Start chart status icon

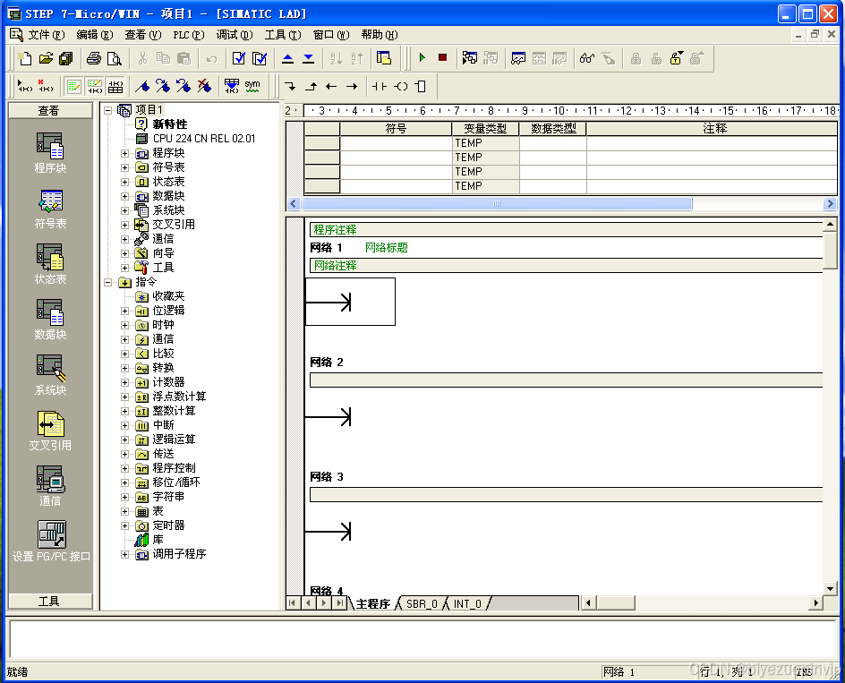tap(518, 58)
